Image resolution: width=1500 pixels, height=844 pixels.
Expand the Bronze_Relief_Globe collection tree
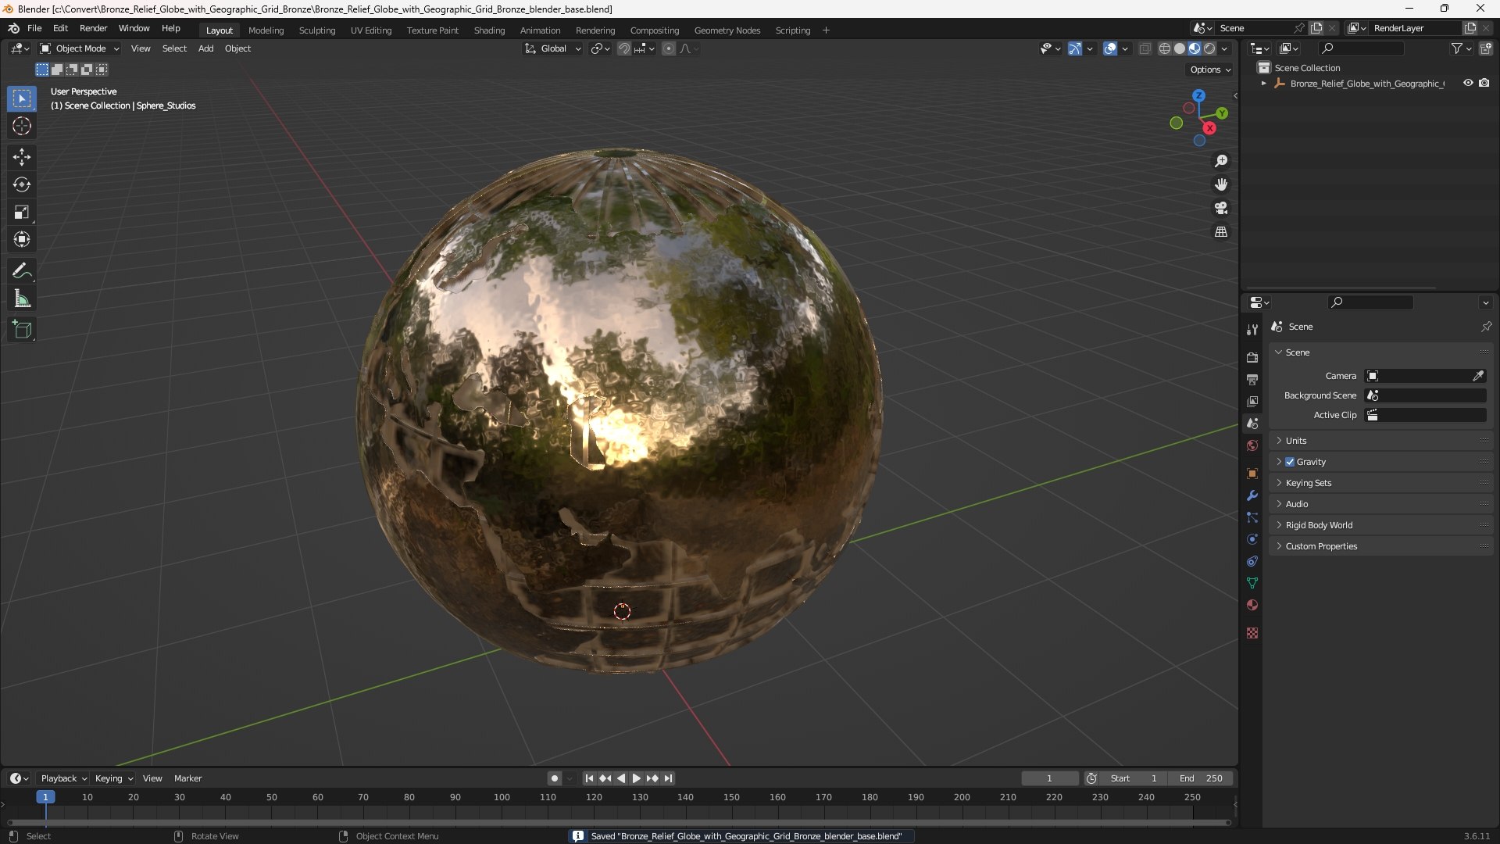1263,83
